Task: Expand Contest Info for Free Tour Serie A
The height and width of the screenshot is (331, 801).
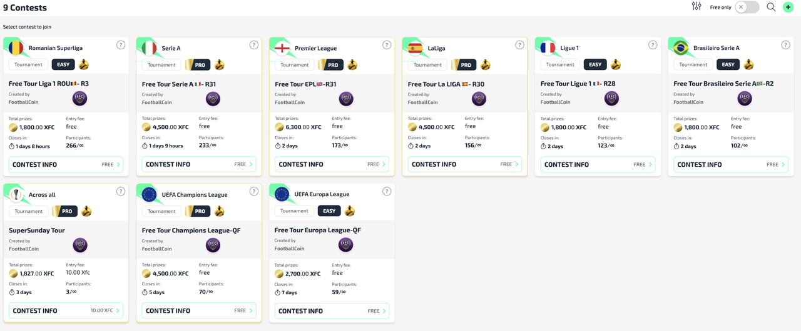Action: (x=198, y=164)
